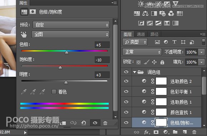
Task: Toggle the layer filter on/off switch
Action: [203, 42]
